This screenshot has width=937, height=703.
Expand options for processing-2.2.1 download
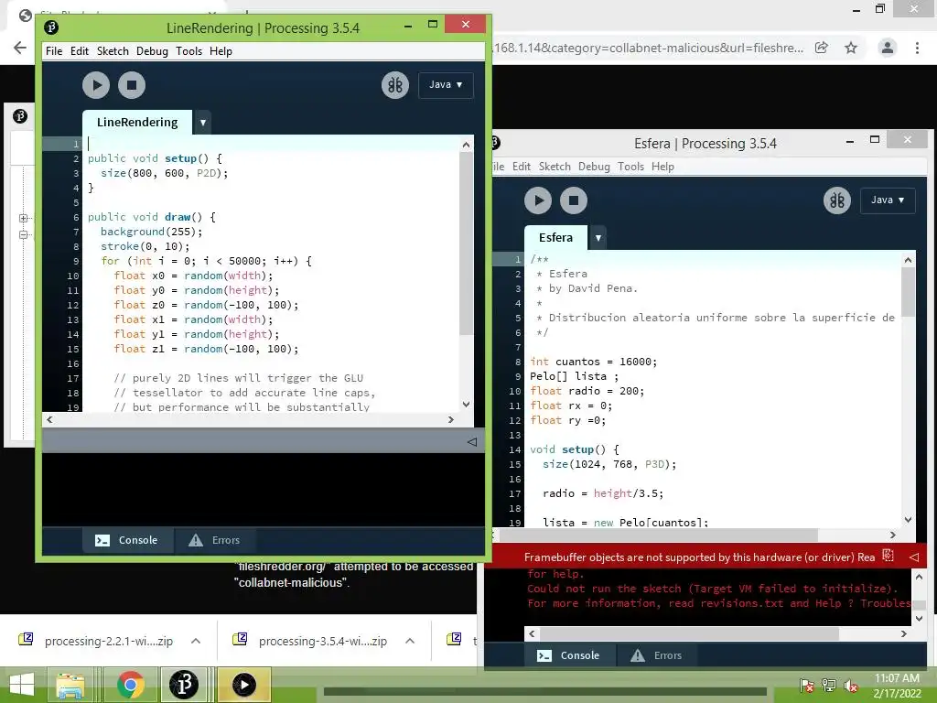pos(196,641)
